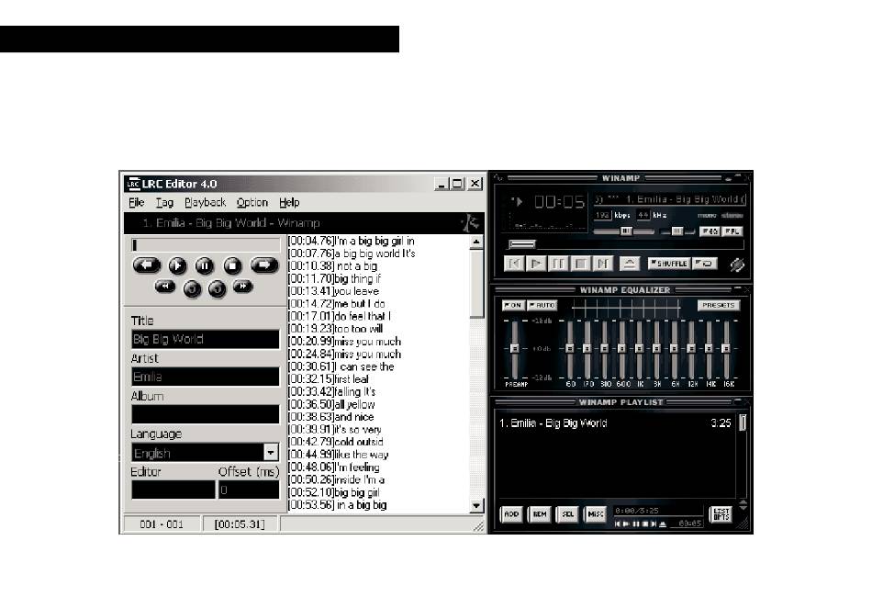This screenshot has width=872, height=597.
Task: Toggle the EQ window button in Winamp
Action: click(709, 231)
